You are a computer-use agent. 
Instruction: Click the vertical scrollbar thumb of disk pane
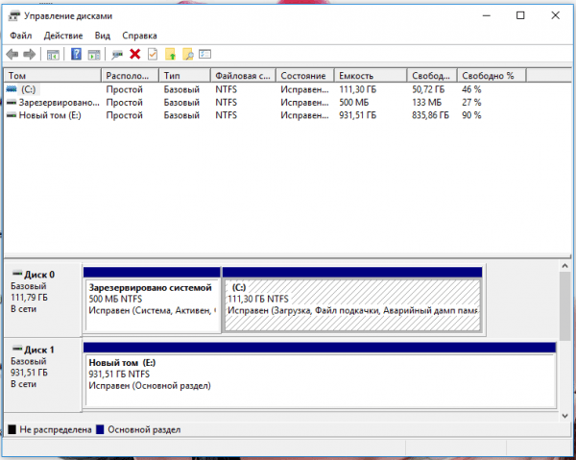pyautogui.click(x=565, y=306)
